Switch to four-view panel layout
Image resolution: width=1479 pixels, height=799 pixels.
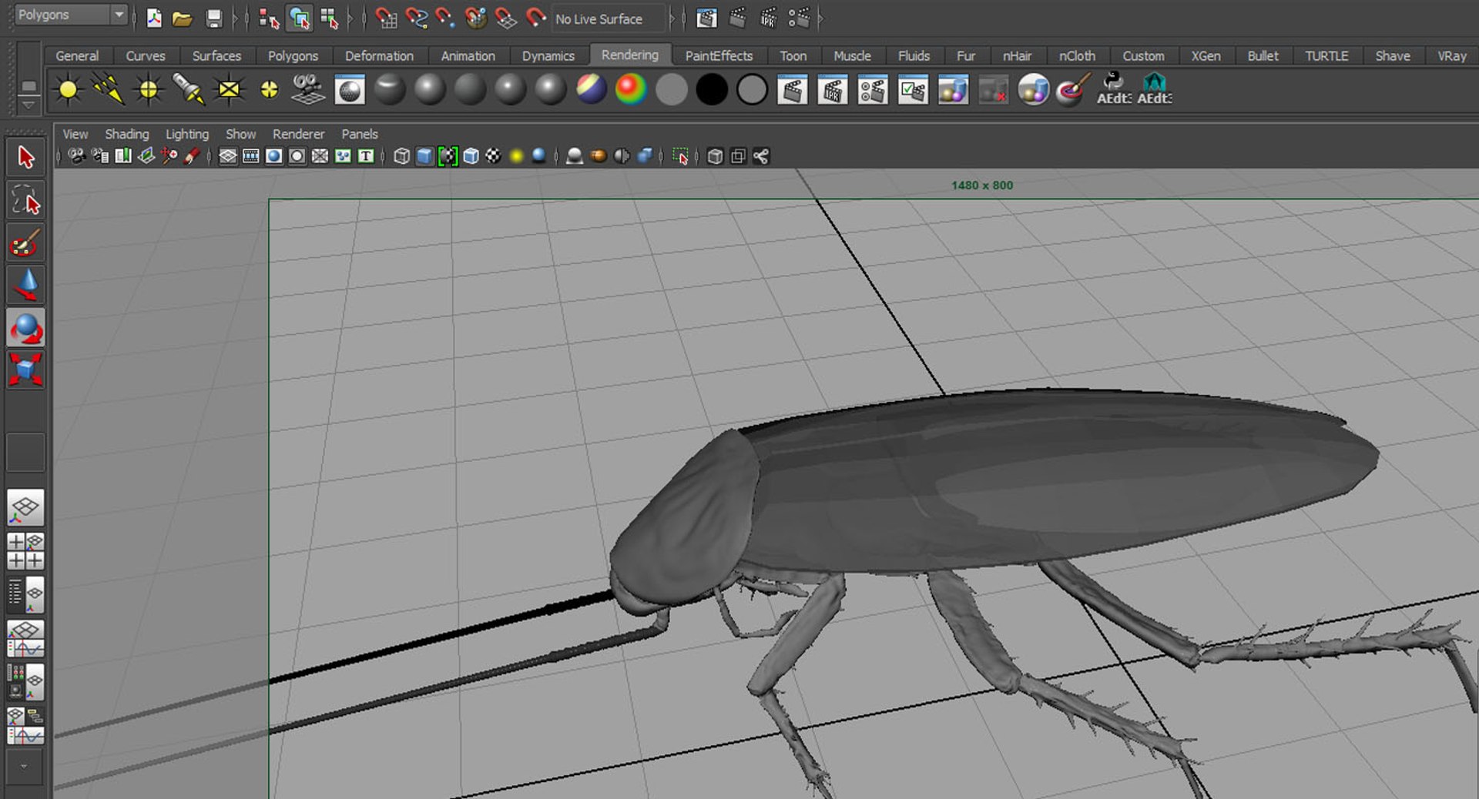(25, 550)
